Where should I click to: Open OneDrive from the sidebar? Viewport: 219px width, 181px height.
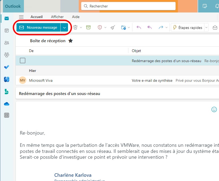click(7, 104)
